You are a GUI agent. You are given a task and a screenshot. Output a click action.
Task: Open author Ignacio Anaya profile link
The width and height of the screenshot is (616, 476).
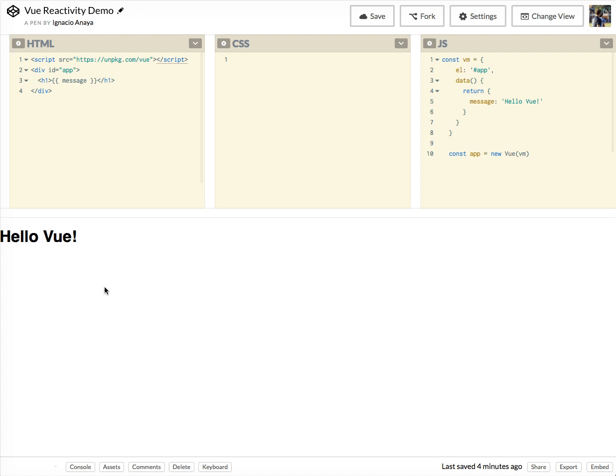pos(73,23)
